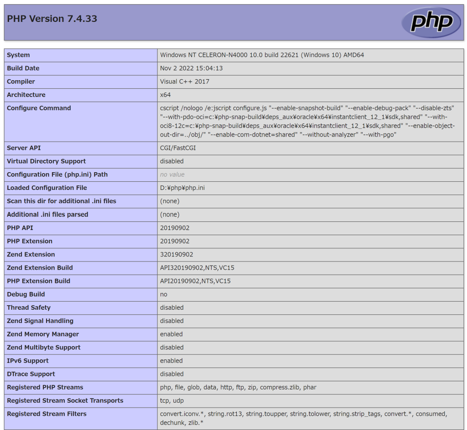The height and width of the screenshot is (430, 467).
Task: Click the PHP logo image
Action: click(431, 22)
